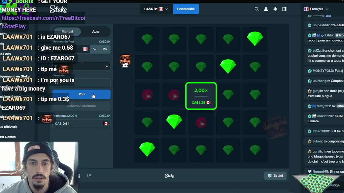344x193 pixels.
Task: Toggle the sidebar panel icon in top bar
Action: pyautogui.click(x=284, y=9)
